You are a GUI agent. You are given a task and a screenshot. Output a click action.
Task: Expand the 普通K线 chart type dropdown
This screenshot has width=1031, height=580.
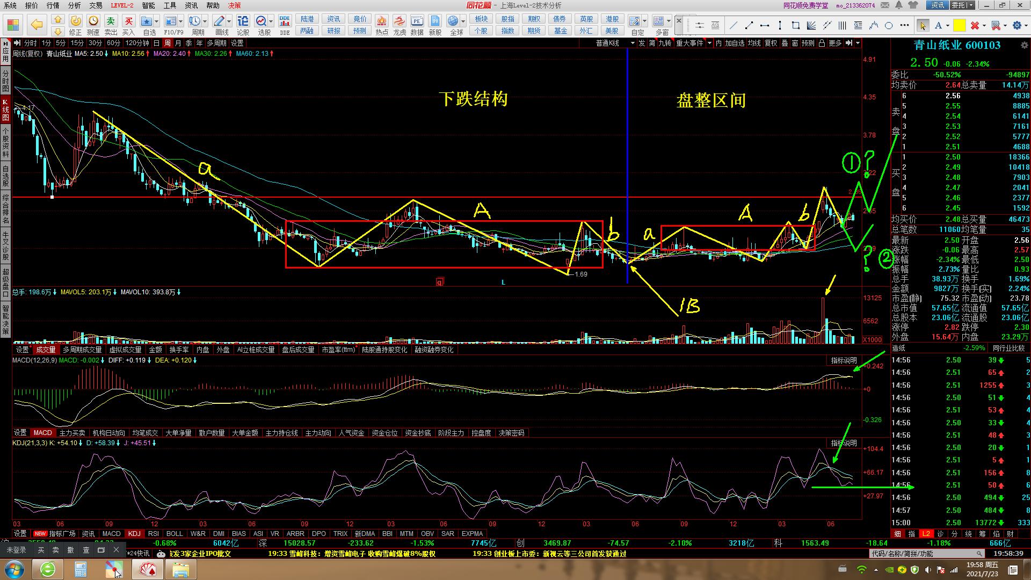pyautogui.click(x=633, y=43)
